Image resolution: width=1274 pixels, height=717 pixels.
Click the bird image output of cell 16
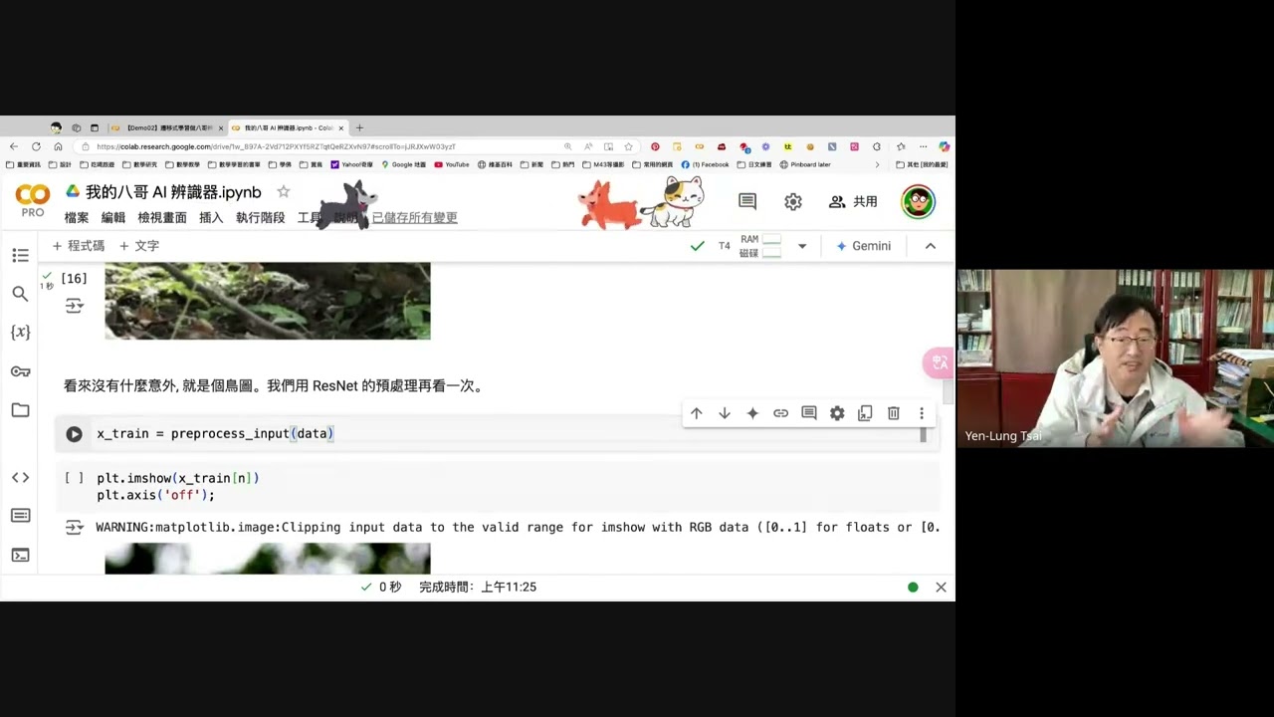(268, 301)
